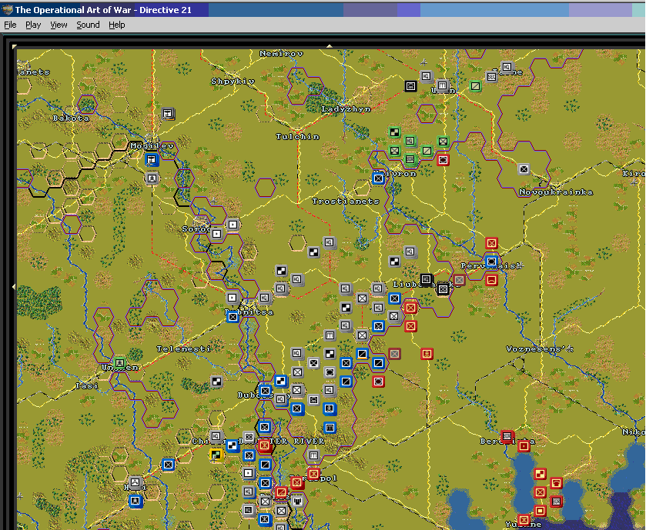Select the yellow-bordered unit below Chisinau

tap(216, 455)
